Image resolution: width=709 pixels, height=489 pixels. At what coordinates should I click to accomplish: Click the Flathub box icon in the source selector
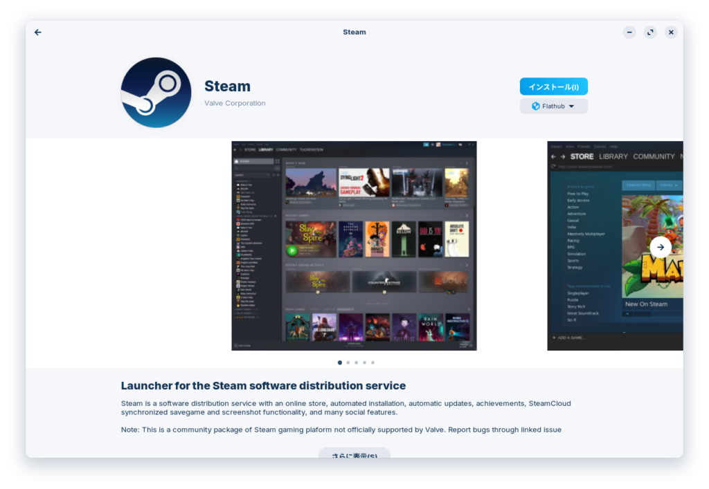point(535,107)
